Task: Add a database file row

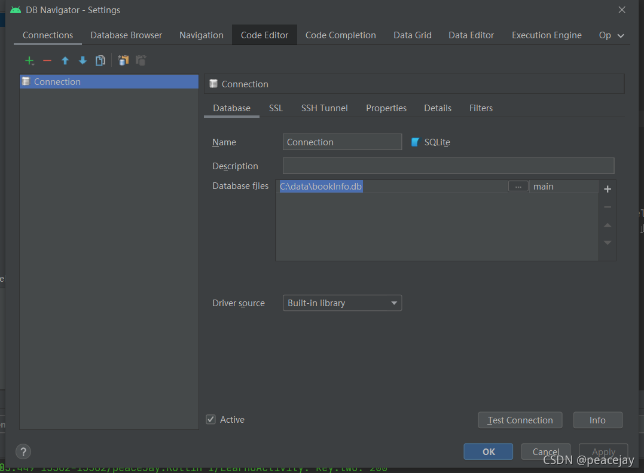Action: (x=608, y=190)
